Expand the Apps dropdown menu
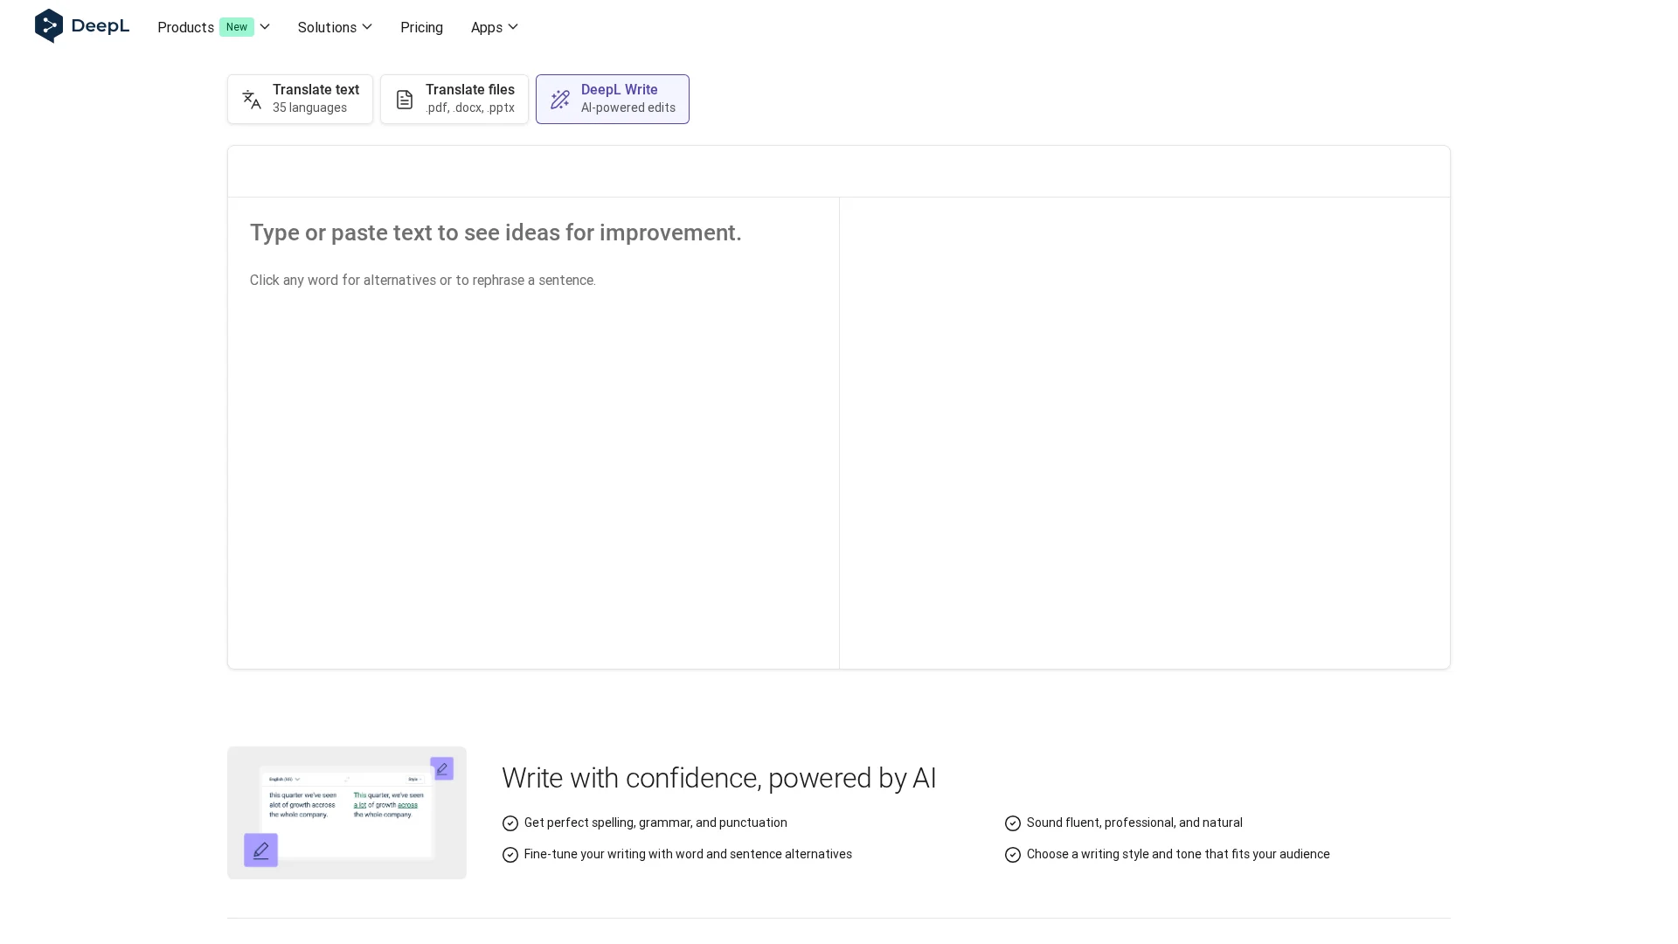 click(495, 27)
